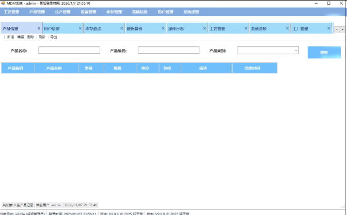Maximize the MDM系统 window

click(329, 3)
